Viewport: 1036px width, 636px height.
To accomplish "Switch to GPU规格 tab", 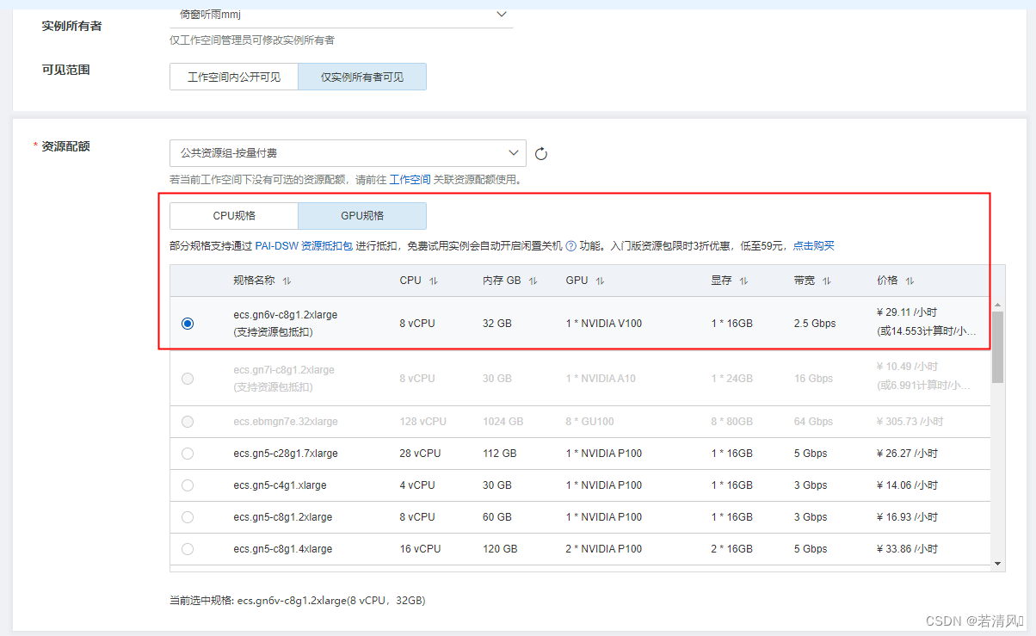I will tap(362, 215).
